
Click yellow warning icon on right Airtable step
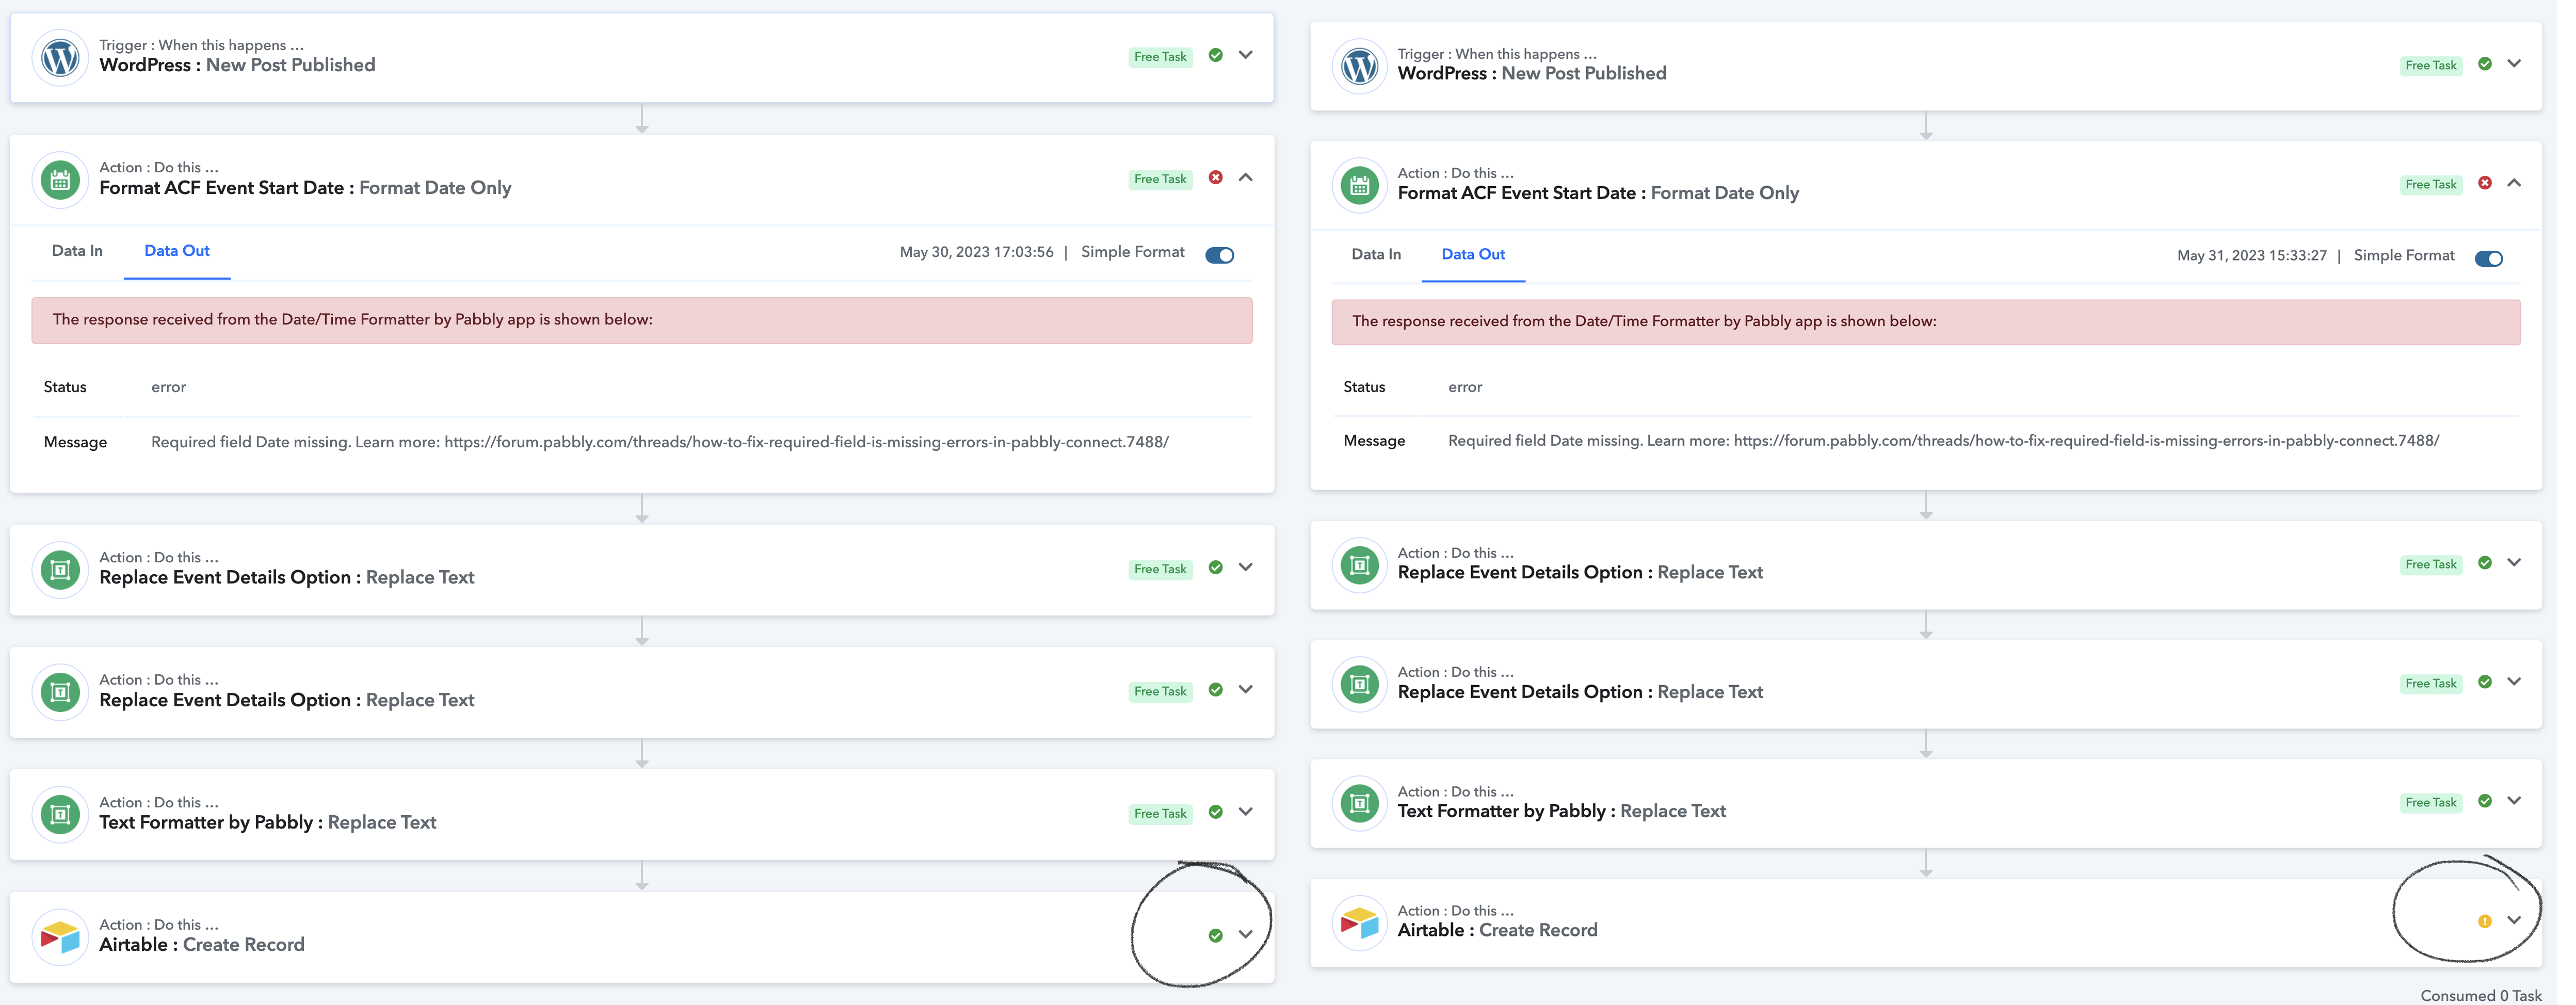coord(2484,921)
